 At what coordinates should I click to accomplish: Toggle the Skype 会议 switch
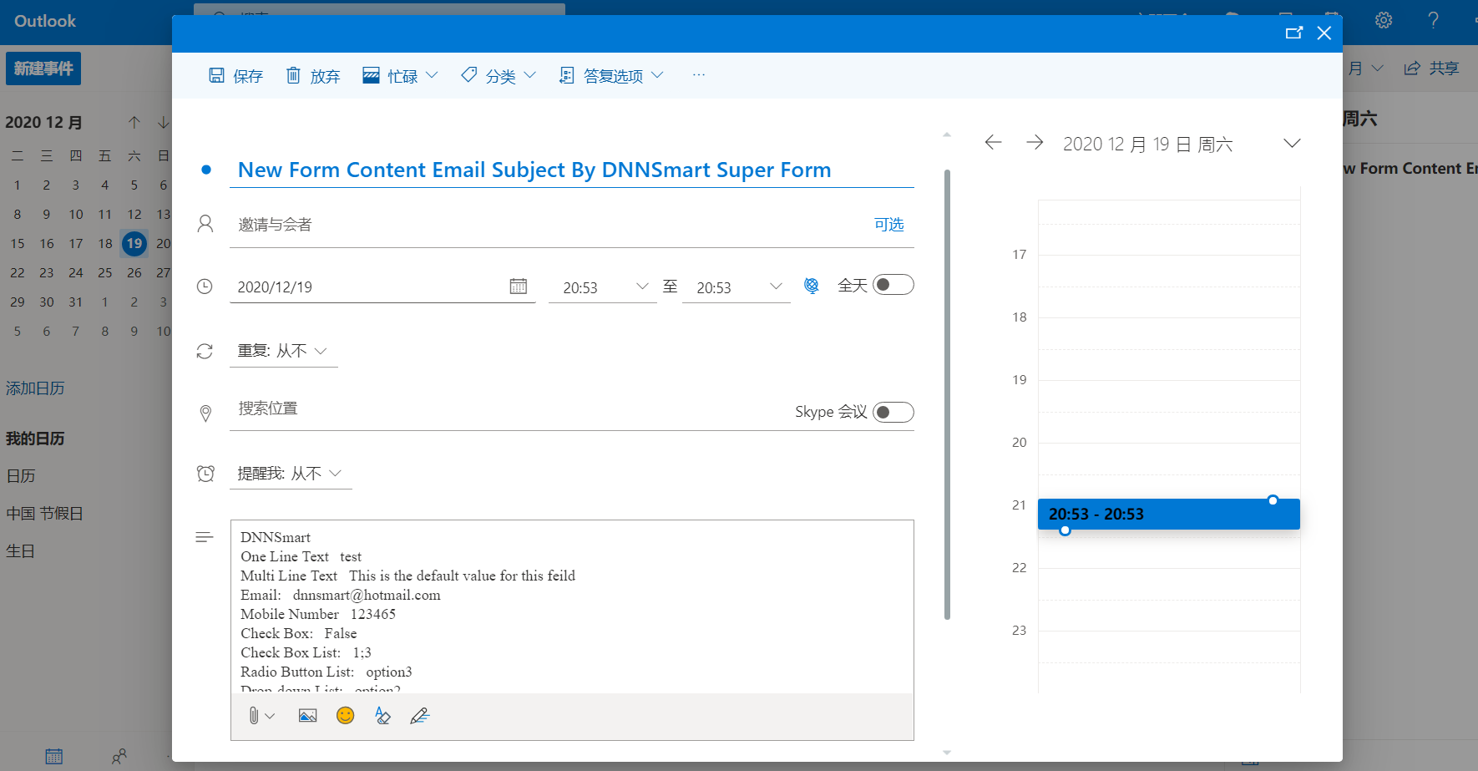point(893,413)
